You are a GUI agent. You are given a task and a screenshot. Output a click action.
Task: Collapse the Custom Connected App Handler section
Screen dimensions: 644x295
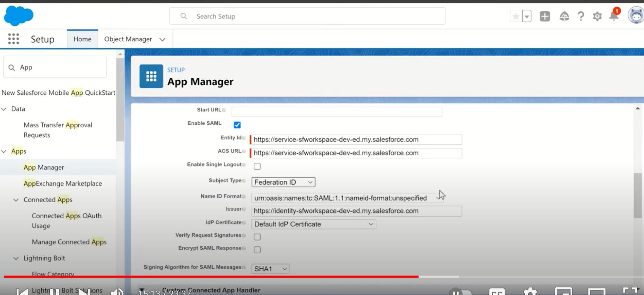(x=142, y=290)
